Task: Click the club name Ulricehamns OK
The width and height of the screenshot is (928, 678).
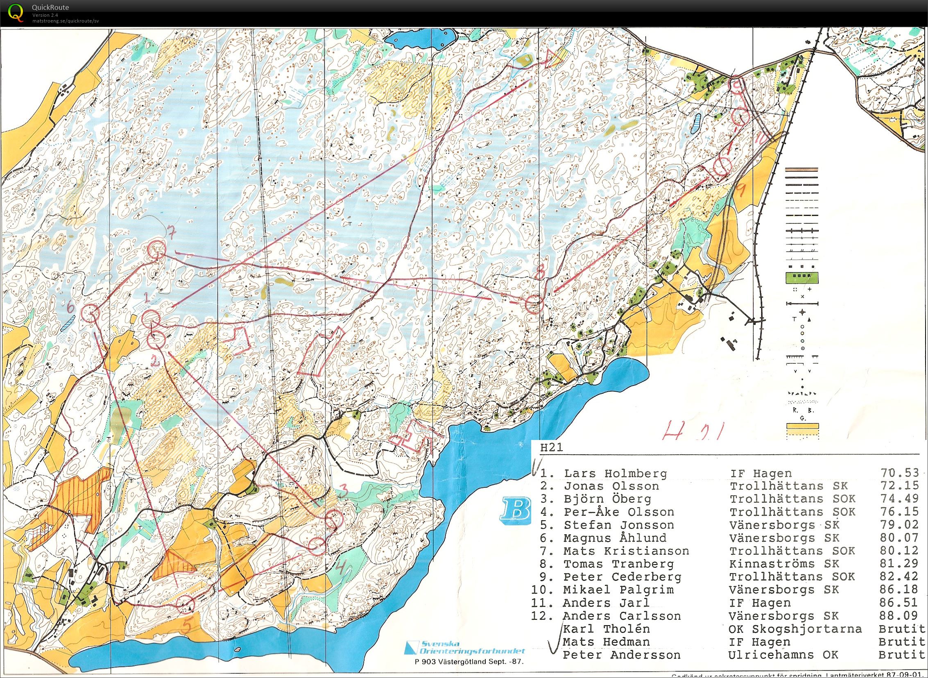Action: pos(783,655)
